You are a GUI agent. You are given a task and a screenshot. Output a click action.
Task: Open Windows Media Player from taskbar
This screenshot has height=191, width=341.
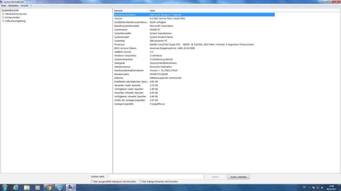click(x=37, y=187)
